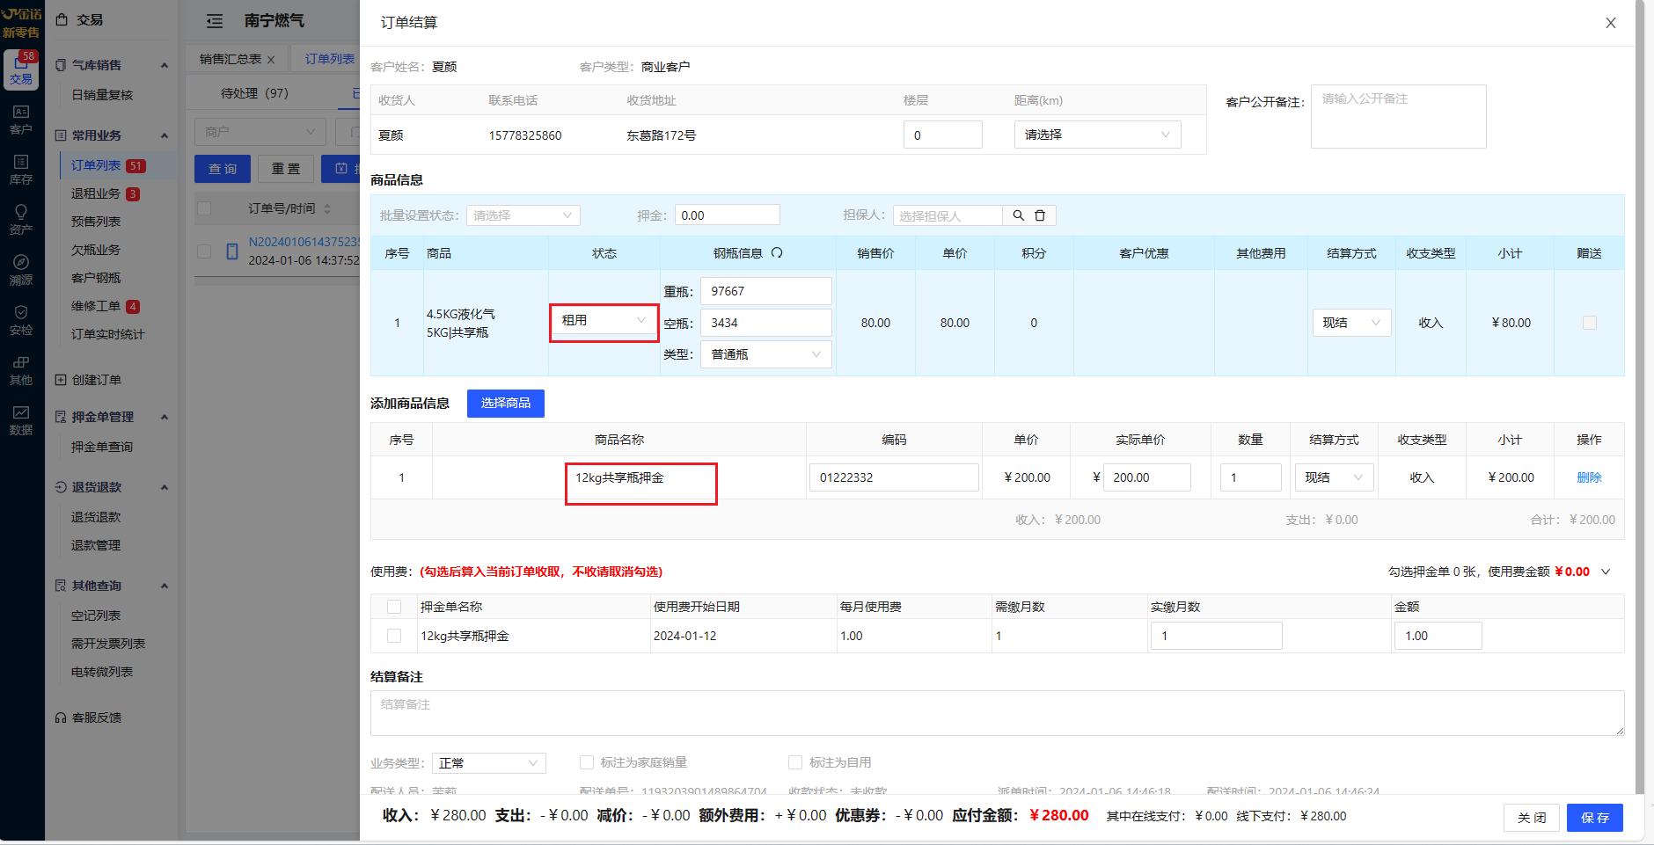The image size is (1654, 845).
Task: Open 创建订单 in the side menu
Action: [96, 380]
